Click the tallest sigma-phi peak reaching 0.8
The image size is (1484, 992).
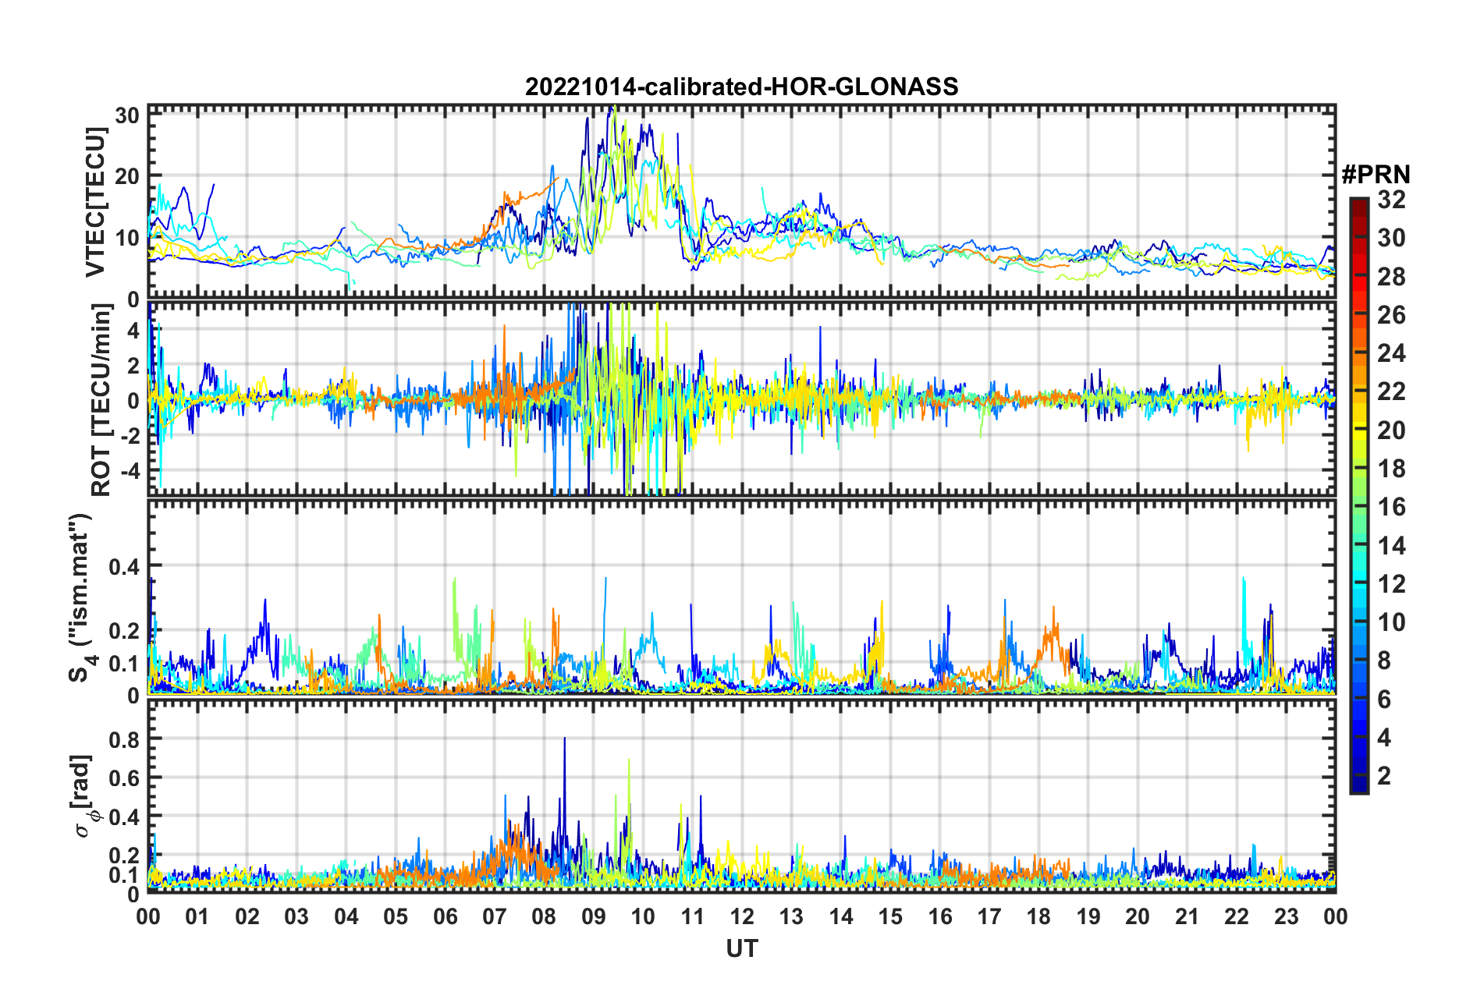click(564, 739)
